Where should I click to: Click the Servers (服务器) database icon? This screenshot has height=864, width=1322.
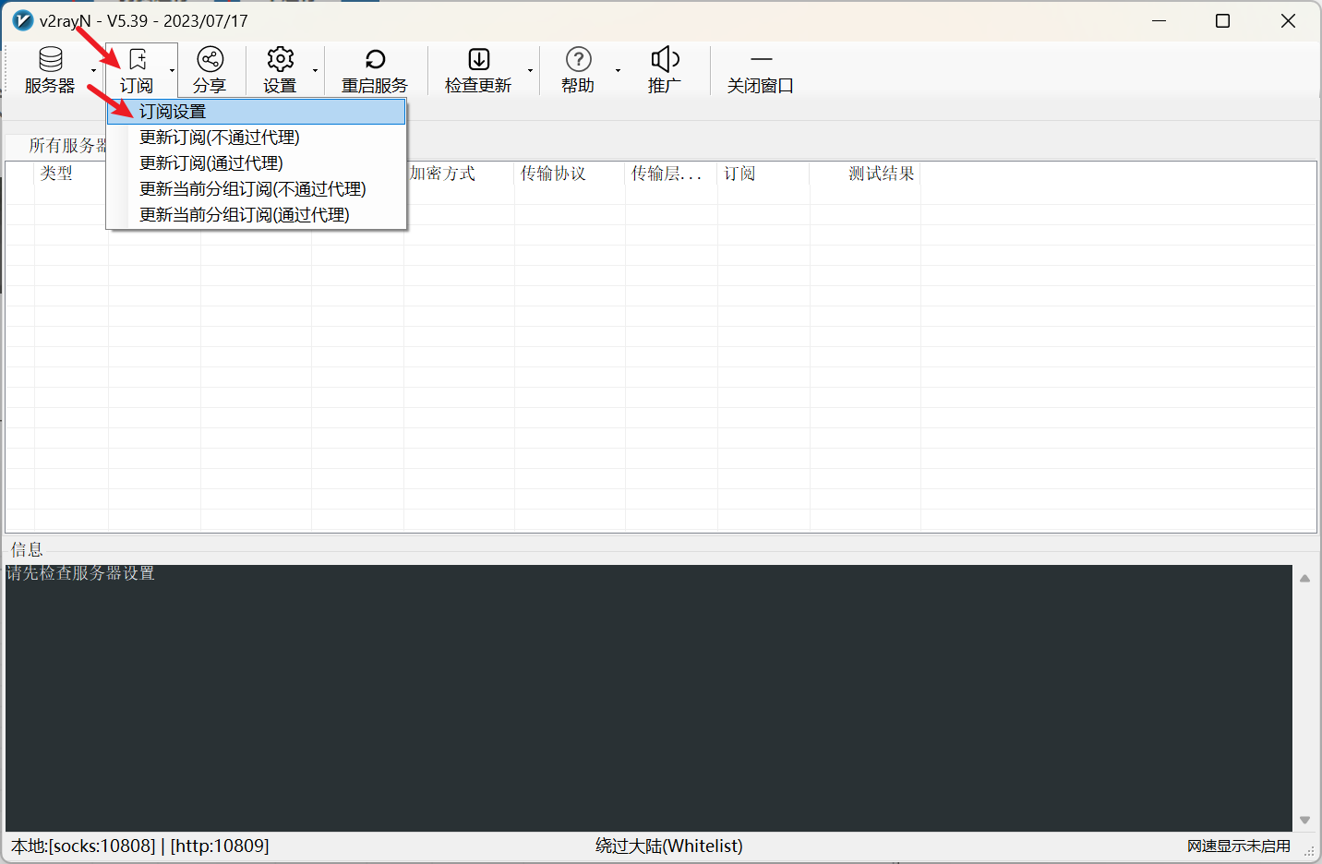(x=50, y=60)
